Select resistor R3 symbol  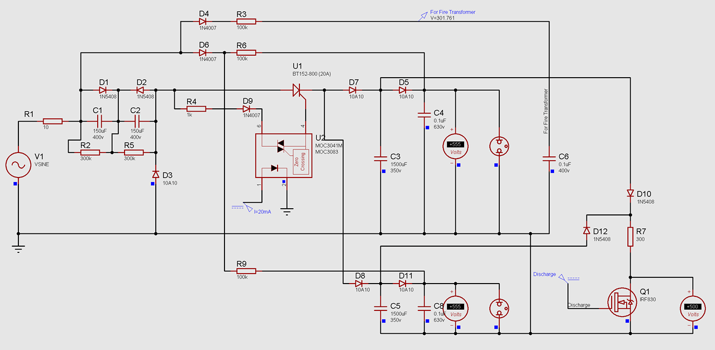pyautogui.click(x=246, y=22)
